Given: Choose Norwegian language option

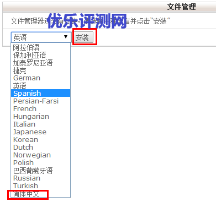Looking at the screenshot, I should click(x=40, y=155).
